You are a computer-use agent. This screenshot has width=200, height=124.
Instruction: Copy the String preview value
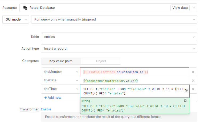point(186,101)
